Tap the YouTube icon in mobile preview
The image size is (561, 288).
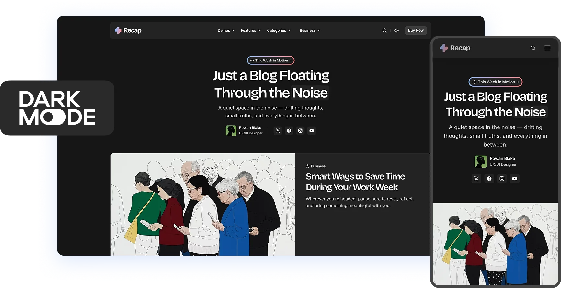click(514, 179)
